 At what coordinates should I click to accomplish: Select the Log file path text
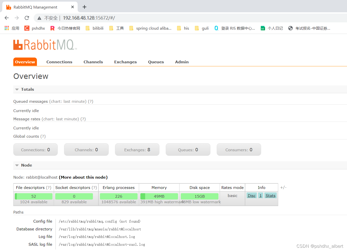pos(97,237)
